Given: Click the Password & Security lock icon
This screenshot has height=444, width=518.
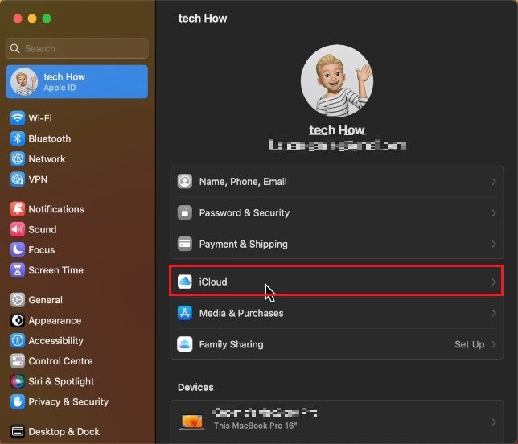Looking at the screenshot, I should 185,212.
